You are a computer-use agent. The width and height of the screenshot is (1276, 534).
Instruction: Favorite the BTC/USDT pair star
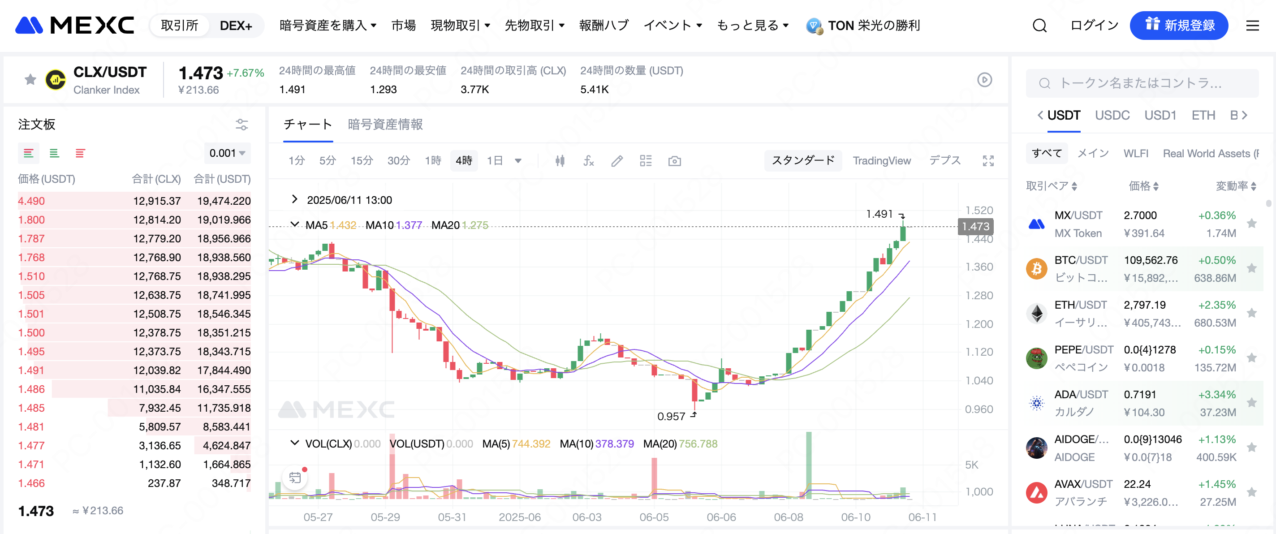[x=1251, y=268]
